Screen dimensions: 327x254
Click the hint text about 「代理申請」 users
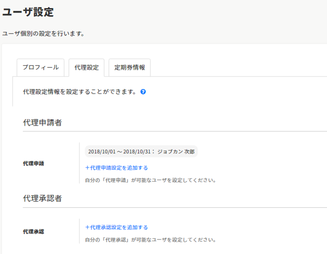(x=151, y=180)
